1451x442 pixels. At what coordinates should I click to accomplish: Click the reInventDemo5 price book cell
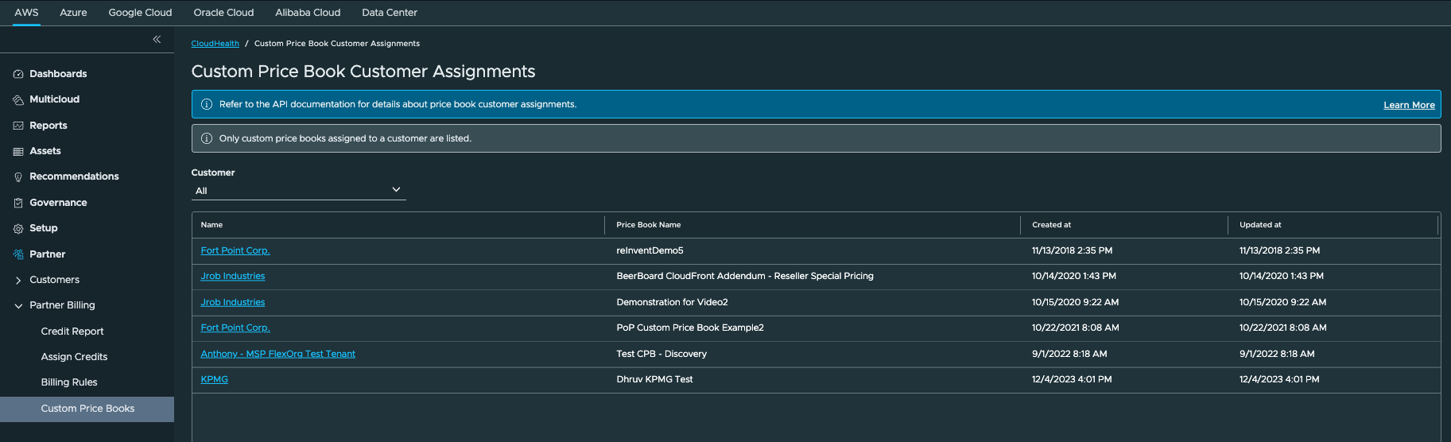650,250
